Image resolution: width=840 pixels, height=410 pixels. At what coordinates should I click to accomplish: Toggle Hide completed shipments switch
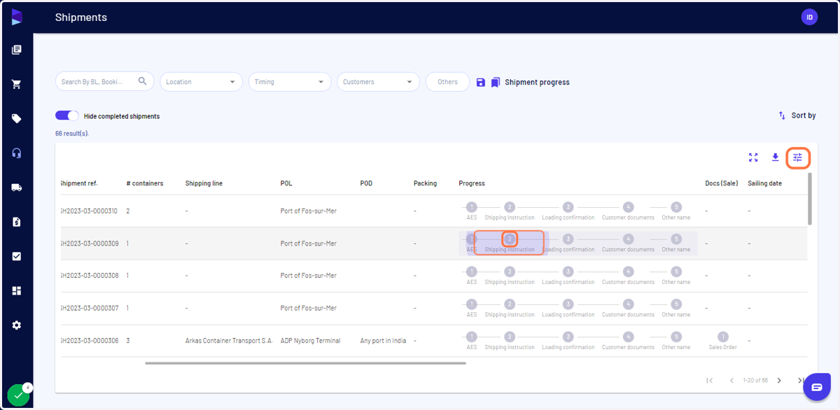(x=67, y=115)
